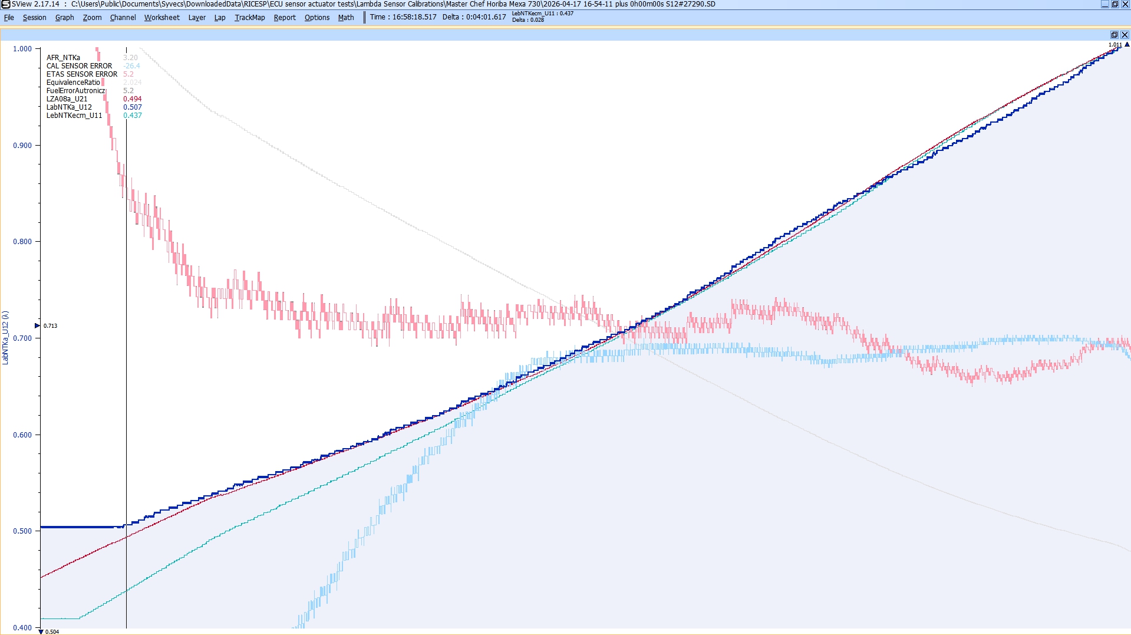This screenshot has width=1131, height=635.
Task: Select CAL SENSOR ERROR legend entry
Action: (79, 66)
